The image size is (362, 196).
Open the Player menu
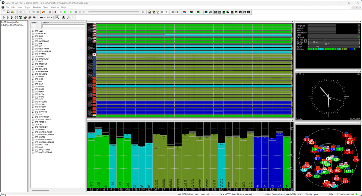(x=27, y=7)
